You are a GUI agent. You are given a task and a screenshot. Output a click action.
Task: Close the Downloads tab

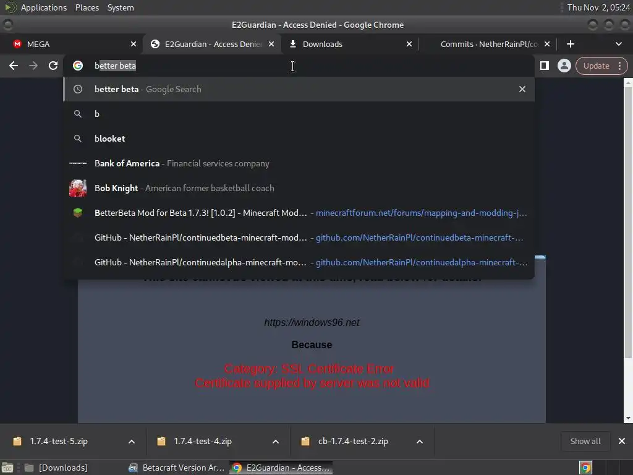coord(409,44)
